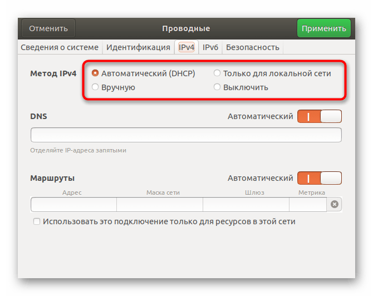
Task: Open the Сведения о системе tab
Action: (60, 47)
